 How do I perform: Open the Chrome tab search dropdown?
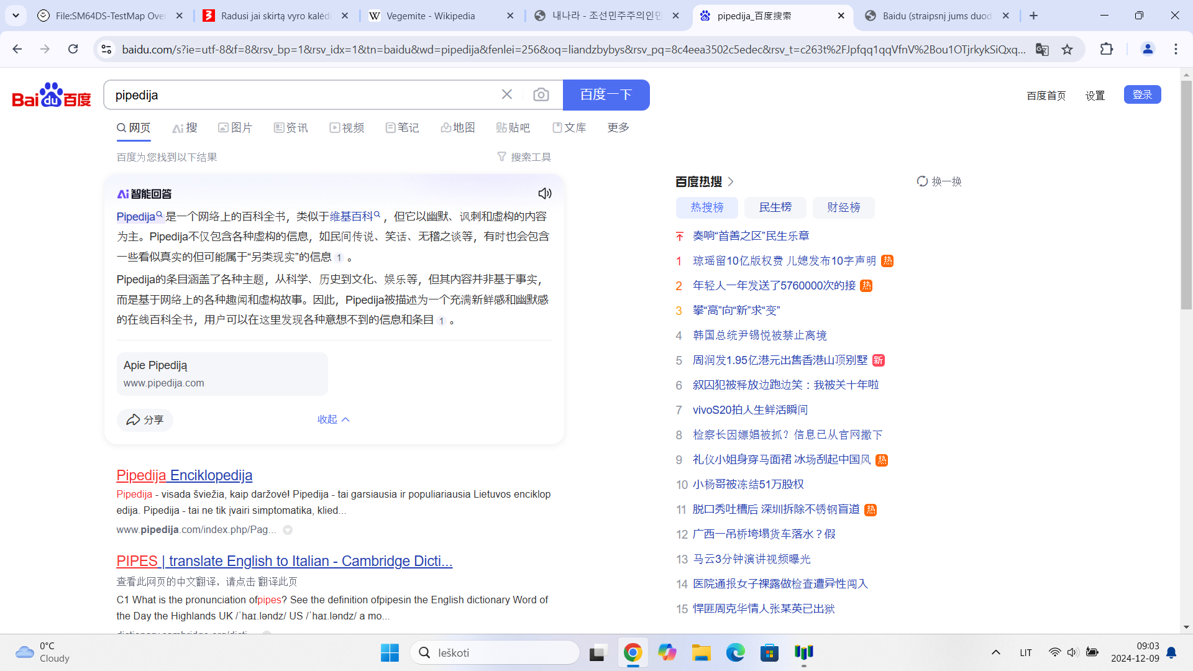click(16, 16)
